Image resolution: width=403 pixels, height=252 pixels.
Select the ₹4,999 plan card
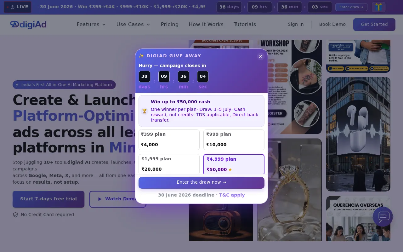[234, 164]
